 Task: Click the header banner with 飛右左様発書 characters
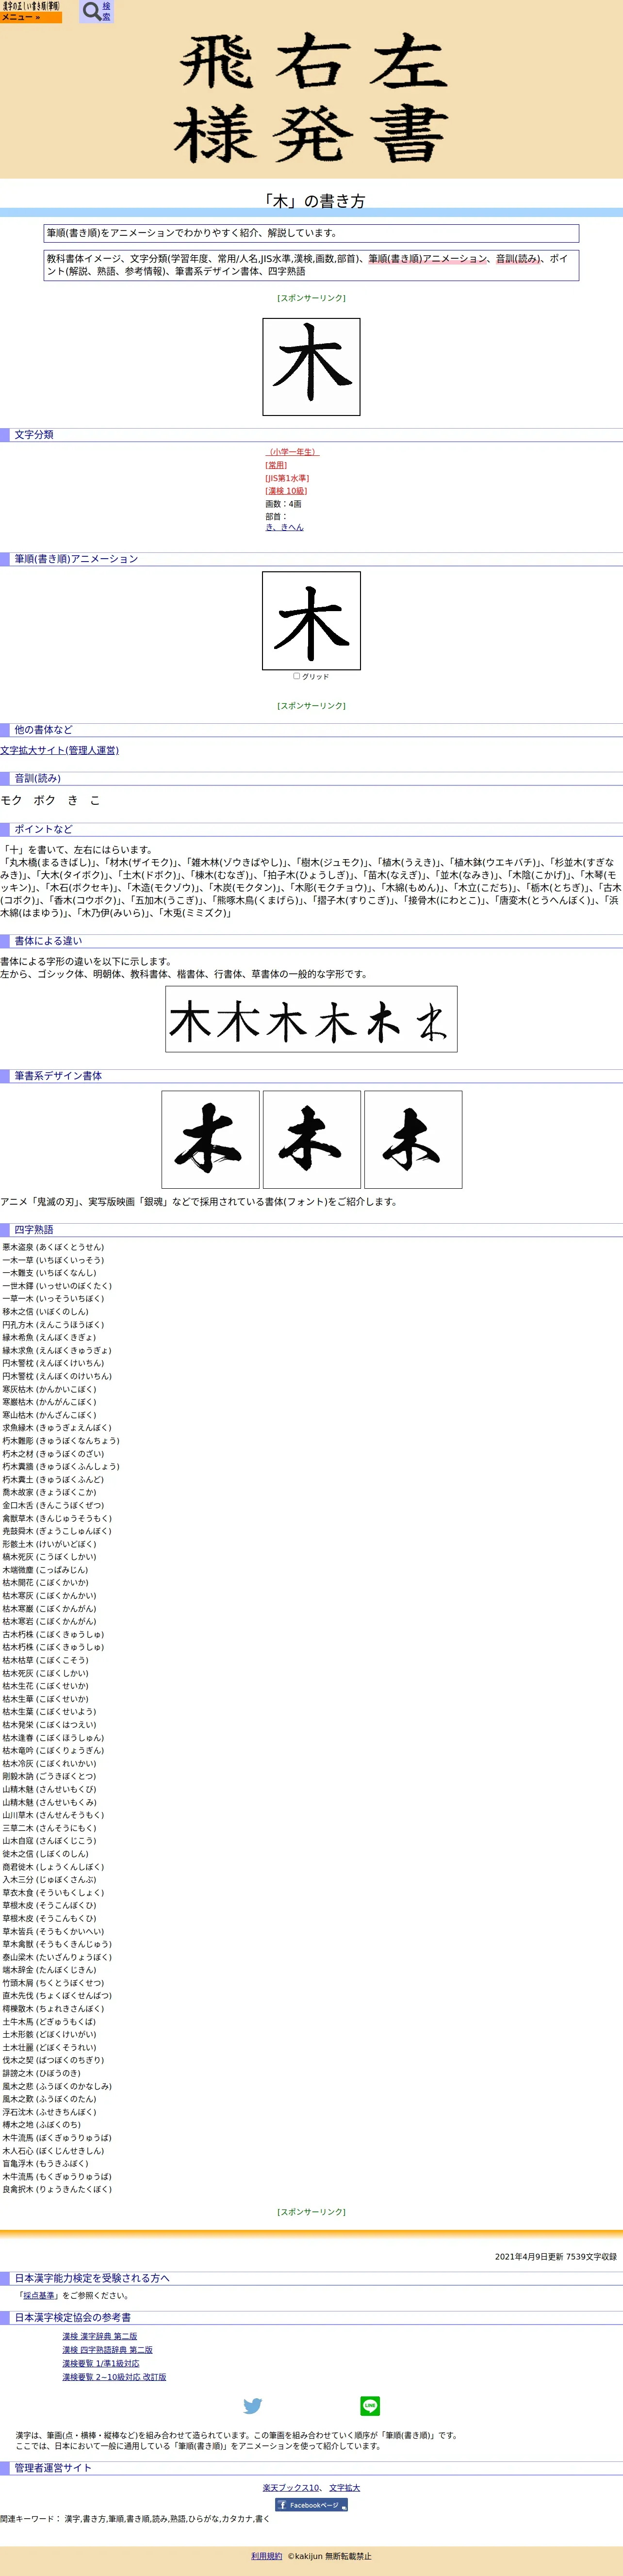coord(311,99)
